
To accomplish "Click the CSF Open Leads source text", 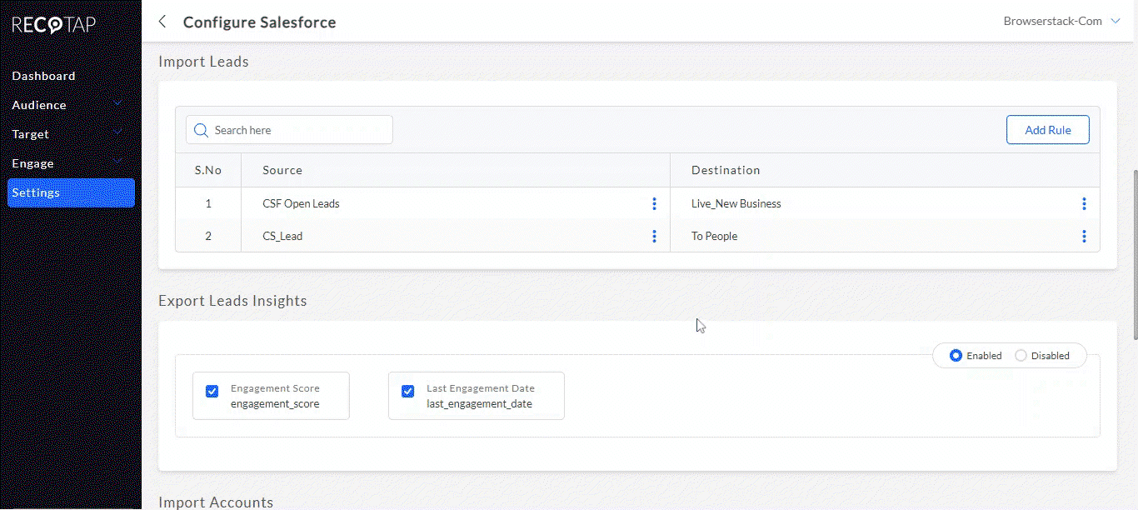I will tap(301, 203).
